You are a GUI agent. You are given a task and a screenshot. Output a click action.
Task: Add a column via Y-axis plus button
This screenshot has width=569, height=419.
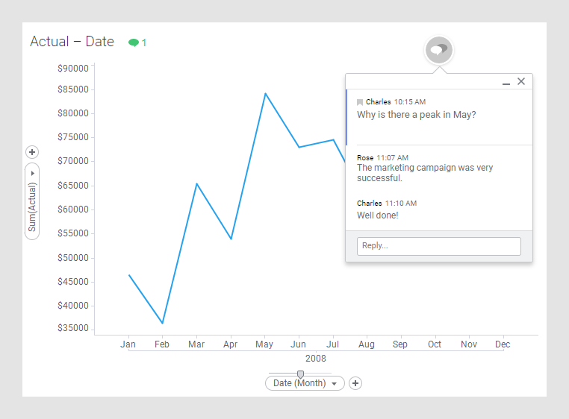[x=32, y=152]
